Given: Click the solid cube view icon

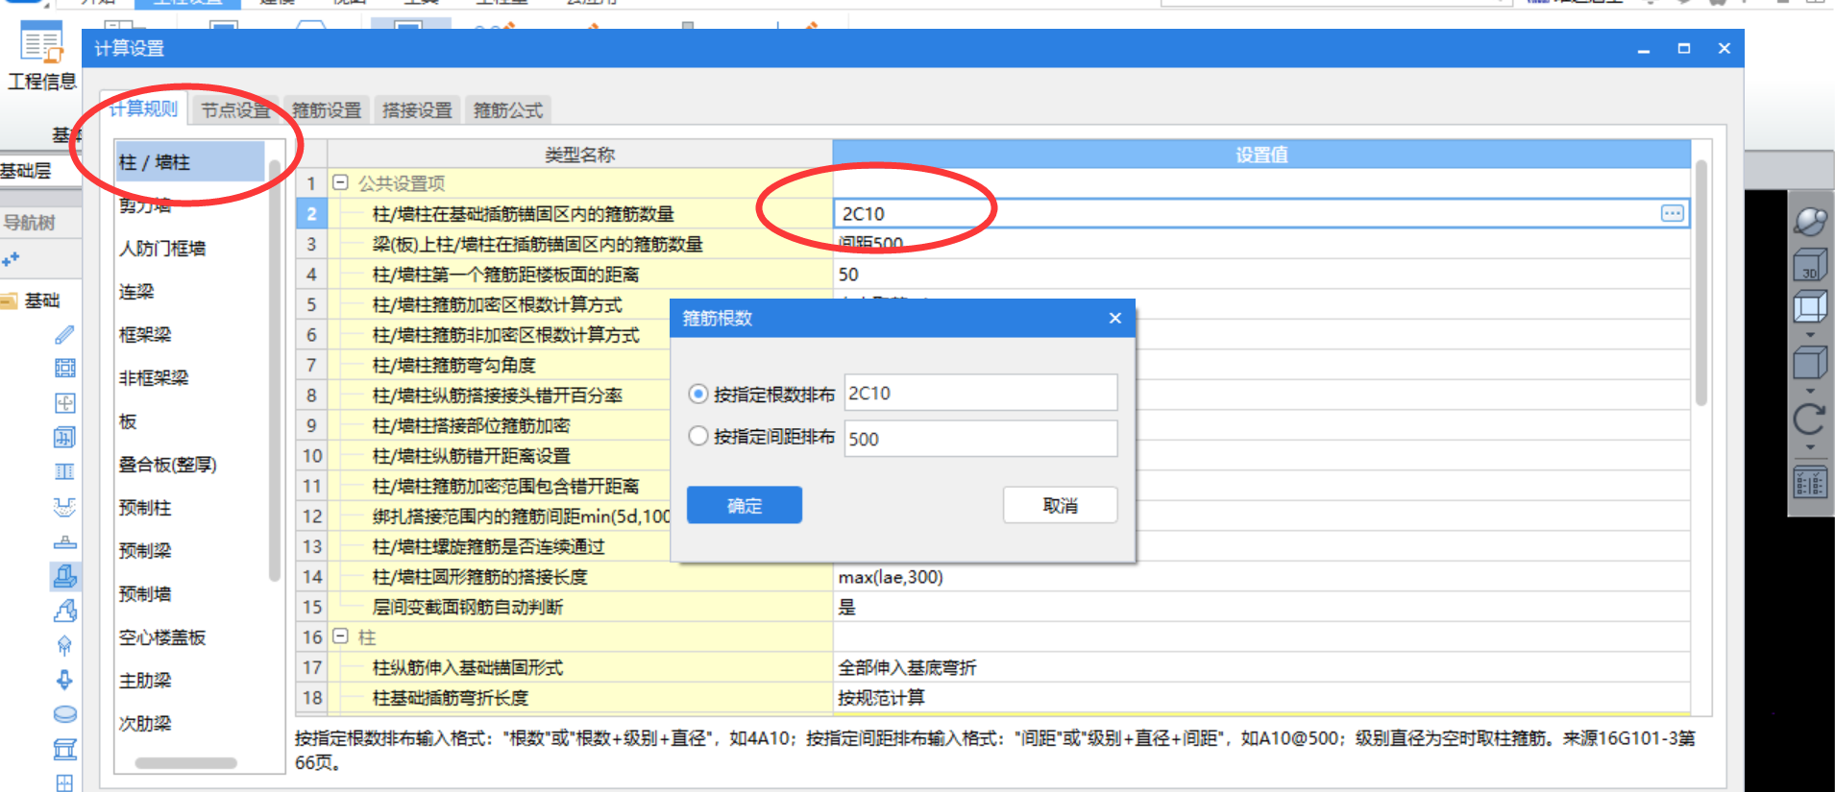Looking at the screenshot, I should click(1810, 363).
